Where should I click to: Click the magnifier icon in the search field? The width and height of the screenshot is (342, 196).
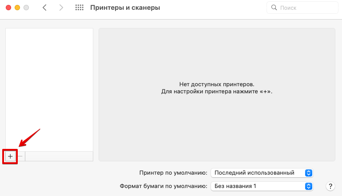coord(274,8)
